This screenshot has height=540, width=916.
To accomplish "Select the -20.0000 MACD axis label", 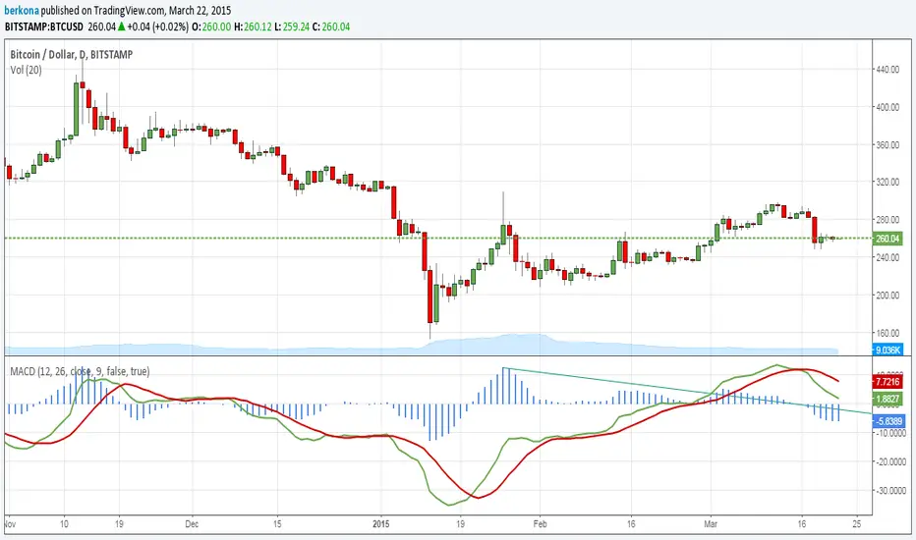I will (889, 461).
